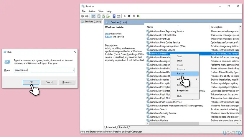Click the Services window title bar icon
The width and height of the screenshot is (244, 137).
coord(83,6)
